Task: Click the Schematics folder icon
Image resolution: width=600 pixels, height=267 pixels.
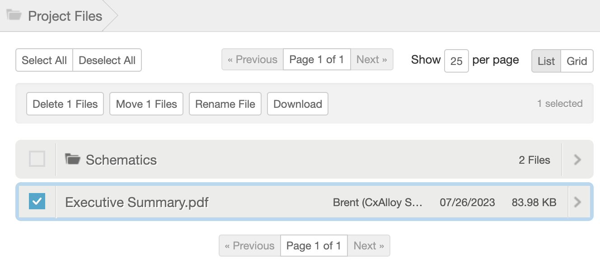Action: tap(72, 159)
